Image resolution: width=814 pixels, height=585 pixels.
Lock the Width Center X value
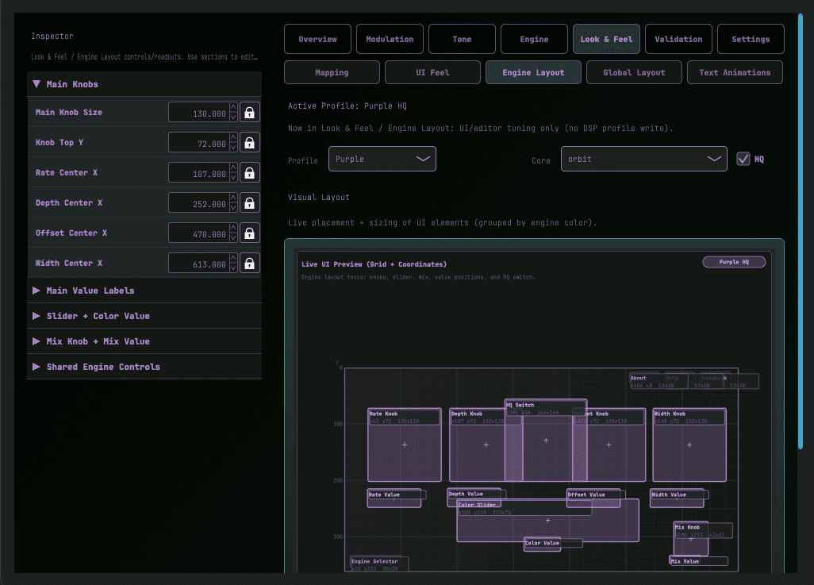[249, 263]
